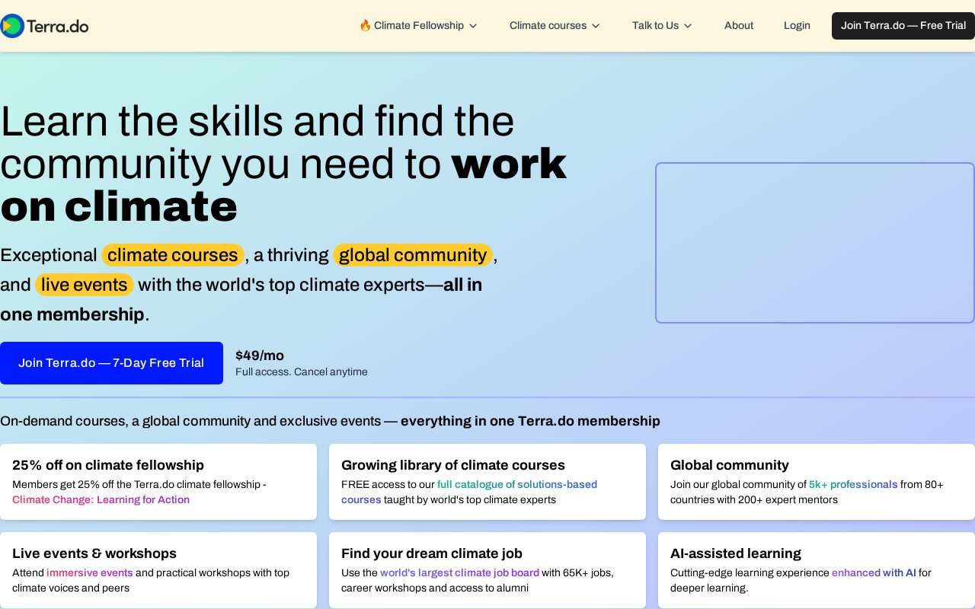Click the highlighted global community phrase
This screenshot has height=609, width=975.
pyautogui.click(x=413, y=255)
